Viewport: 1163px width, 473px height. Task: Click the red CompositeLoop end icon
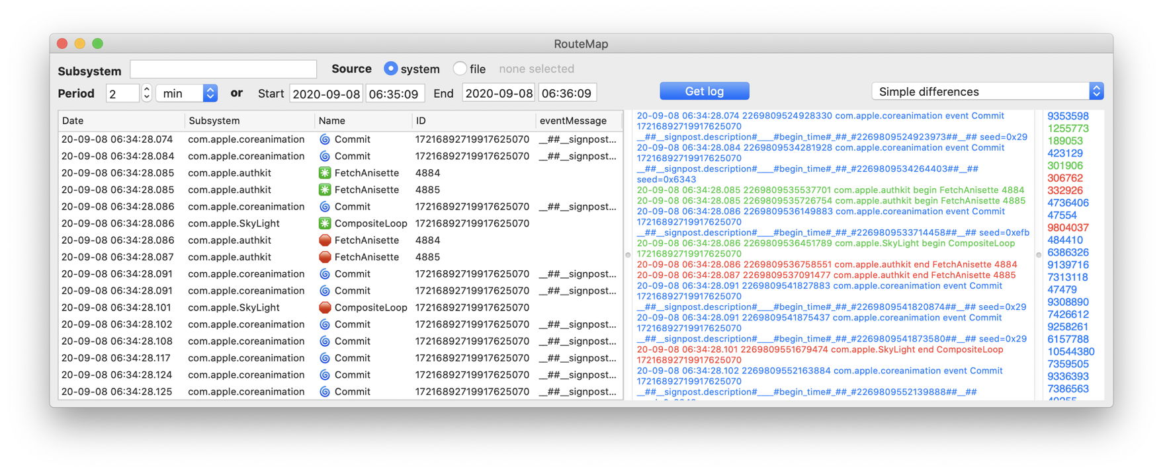(x=325, y=308)
